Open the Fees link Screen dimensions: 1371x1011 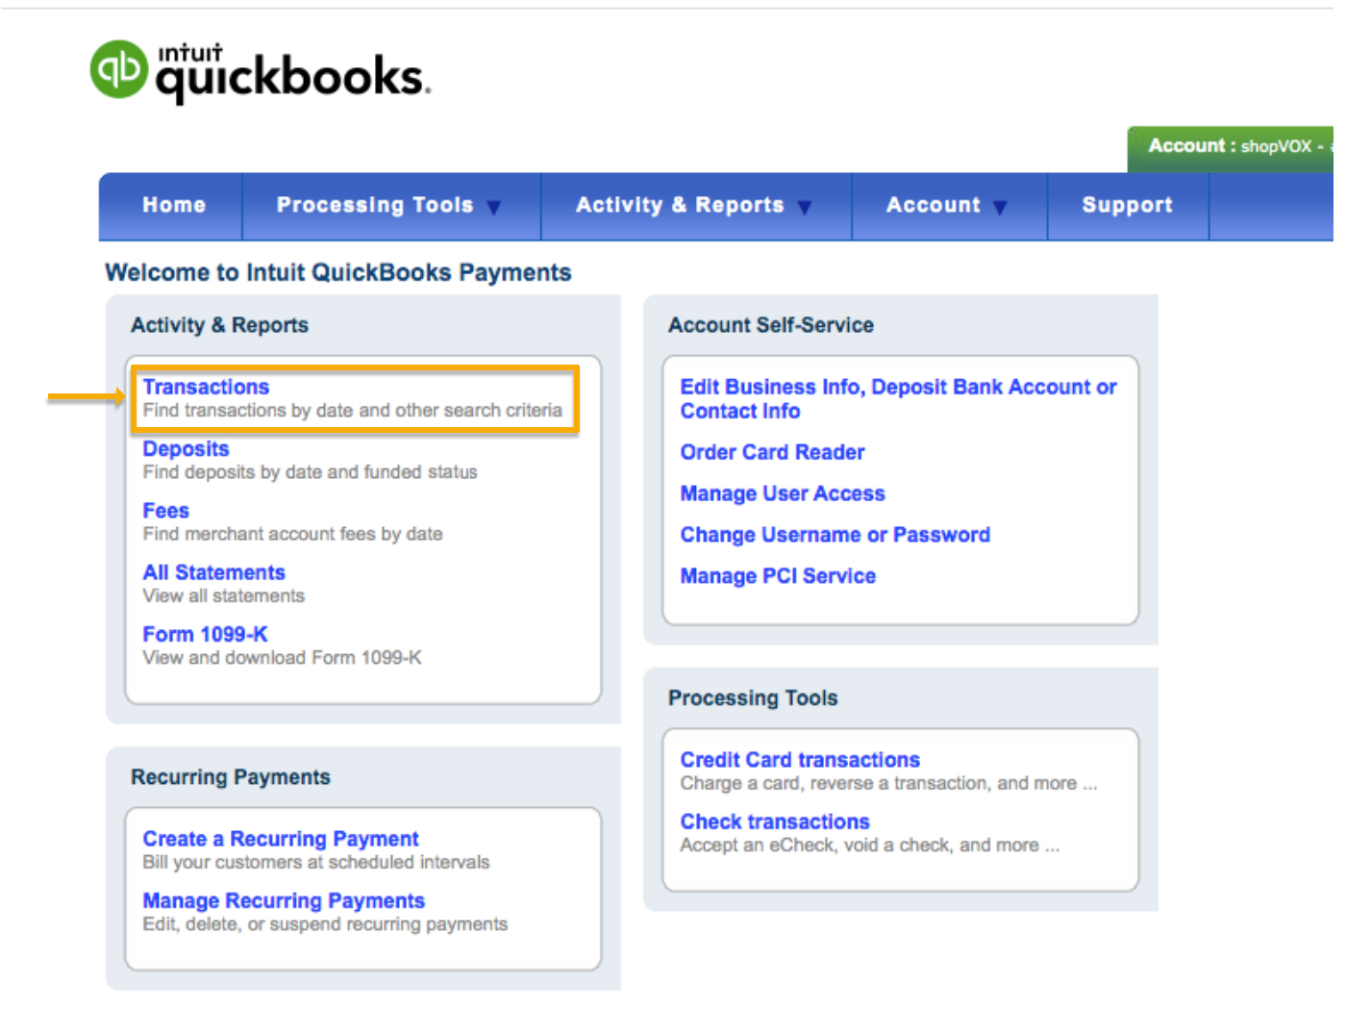165,511
